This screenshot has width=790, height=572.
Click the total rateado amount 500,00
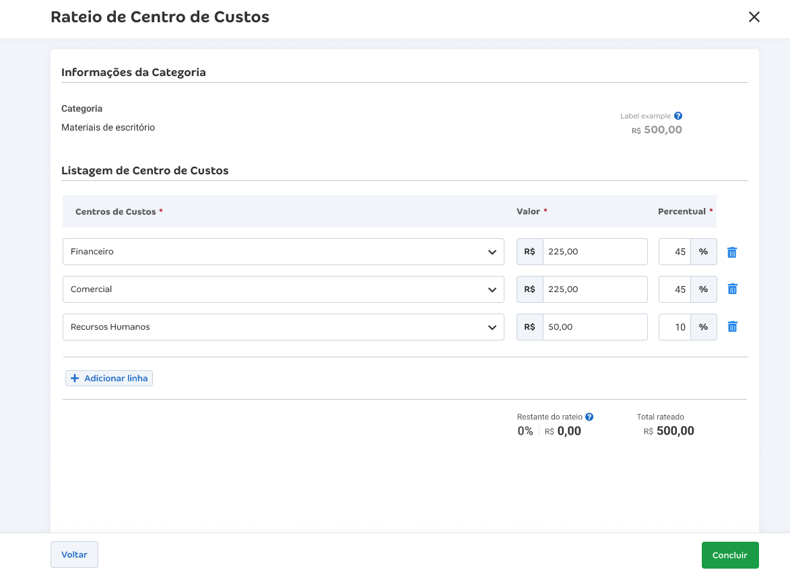click(x=675, y=431)
